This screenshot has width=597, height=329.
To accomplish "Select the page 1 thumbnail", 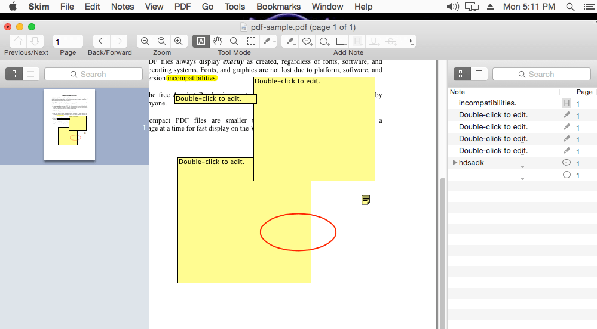I will 70,125.
